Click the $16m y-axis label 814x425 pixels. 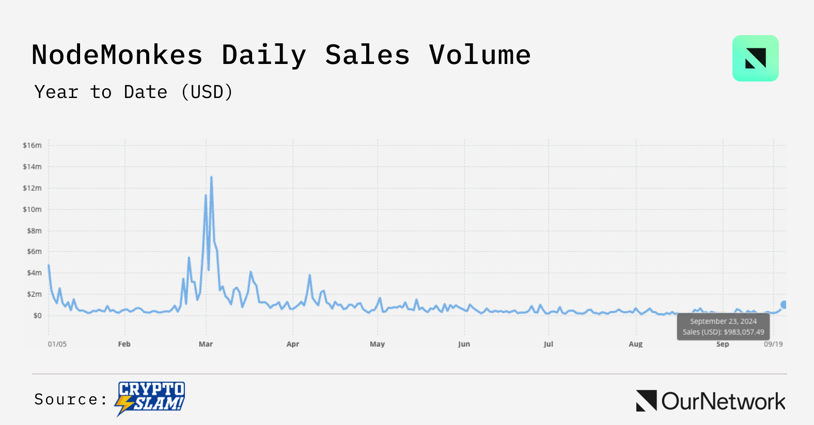pyautogui.click(x=32, y=145)
